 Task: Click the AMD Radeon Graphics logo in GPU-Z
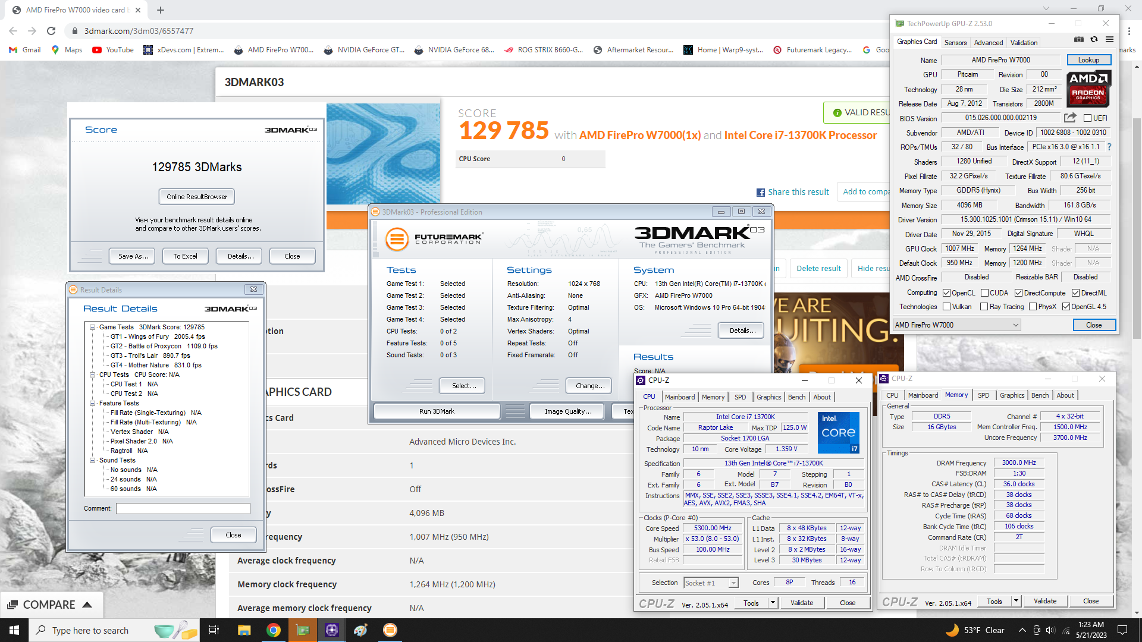point(1088,88)
